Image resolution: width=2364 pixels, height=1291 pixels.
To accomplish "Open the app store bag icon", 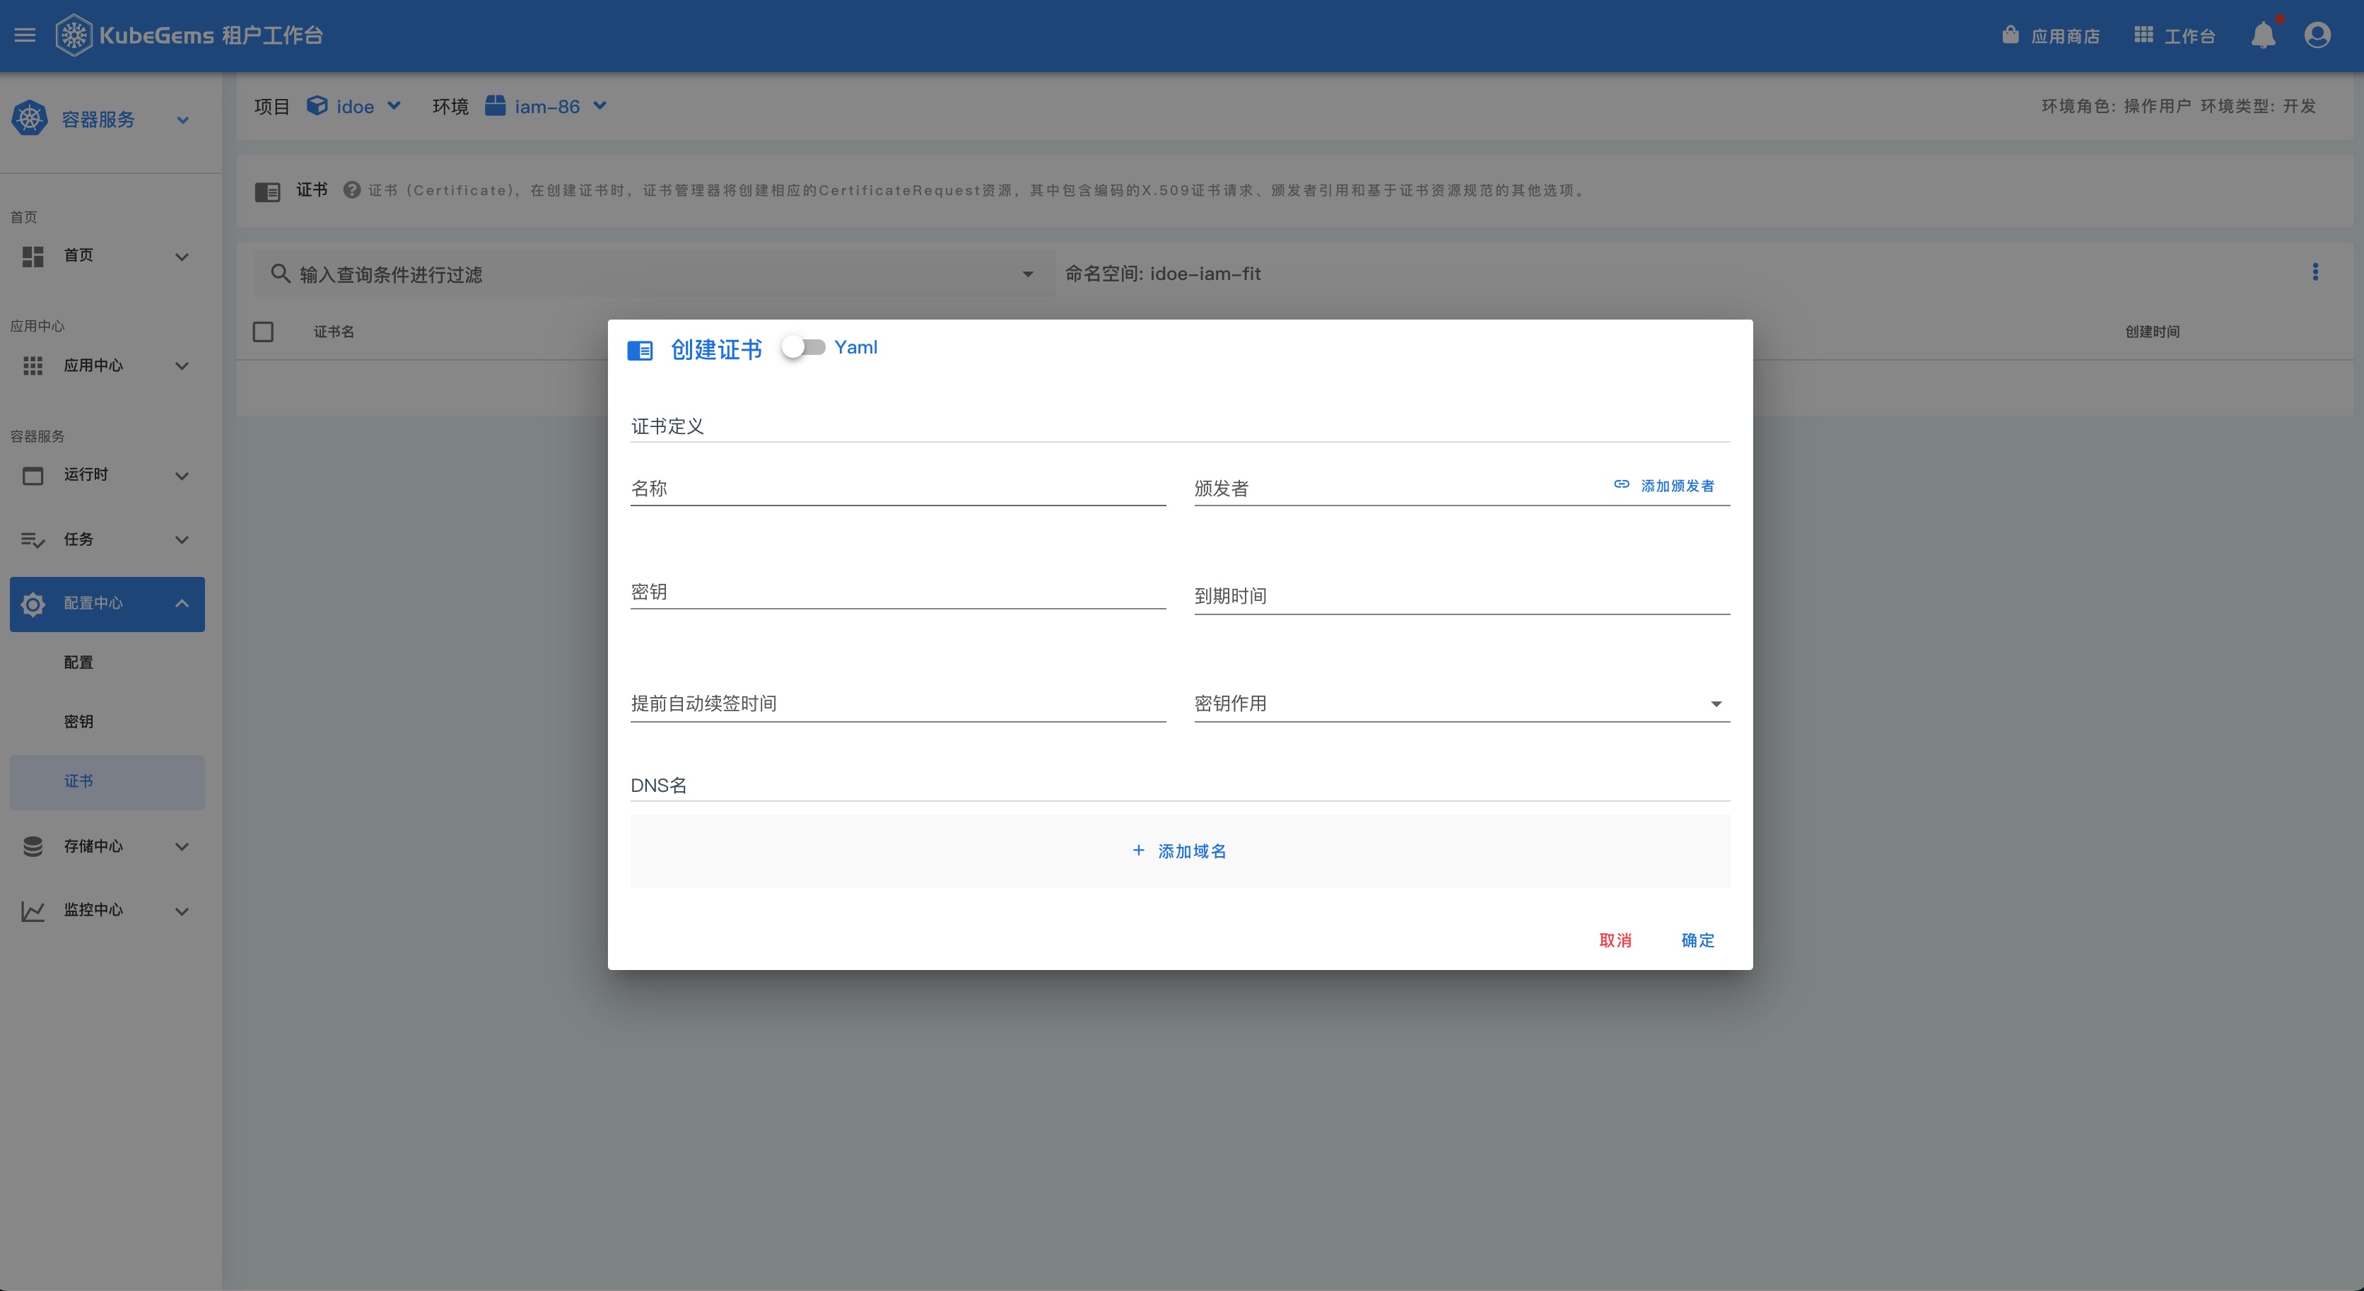I will click(x=2010, y=35).
